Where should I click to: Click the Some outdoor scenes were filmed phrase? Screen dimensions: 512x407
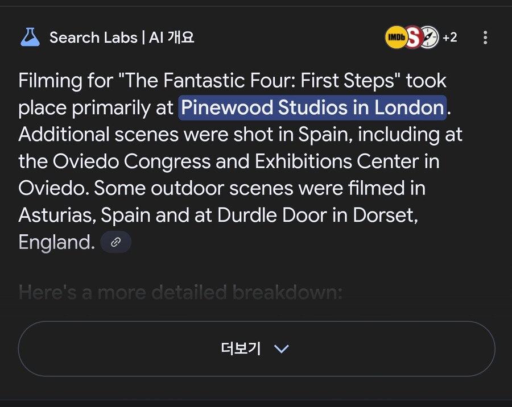click(x=218, y=188)
